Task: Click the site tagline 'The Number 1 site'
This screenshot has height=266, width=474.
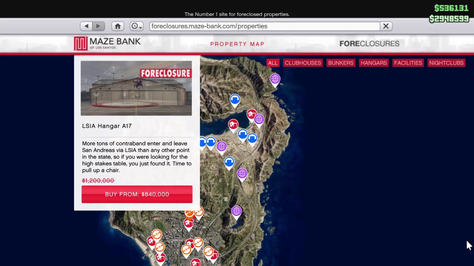Action: coord(237,14)
